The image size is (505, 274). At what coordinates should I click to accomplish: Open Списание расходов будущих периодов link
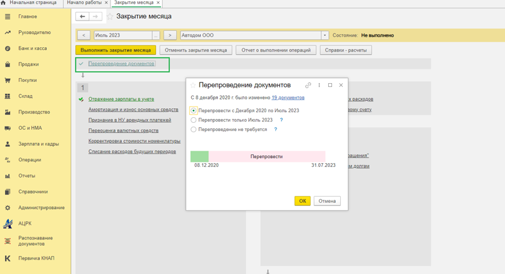[132, 151]
